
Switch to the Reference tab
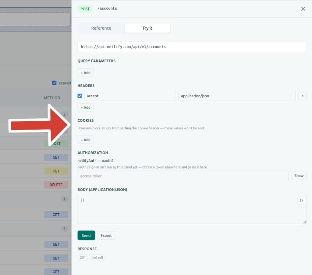coord(101,28)
